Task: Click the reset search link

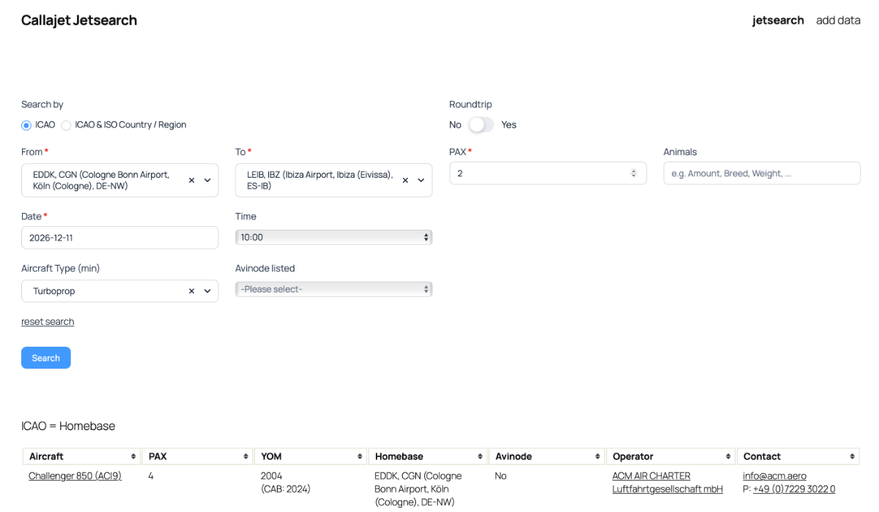Action: pyautogui.click(x=48, y=322)
